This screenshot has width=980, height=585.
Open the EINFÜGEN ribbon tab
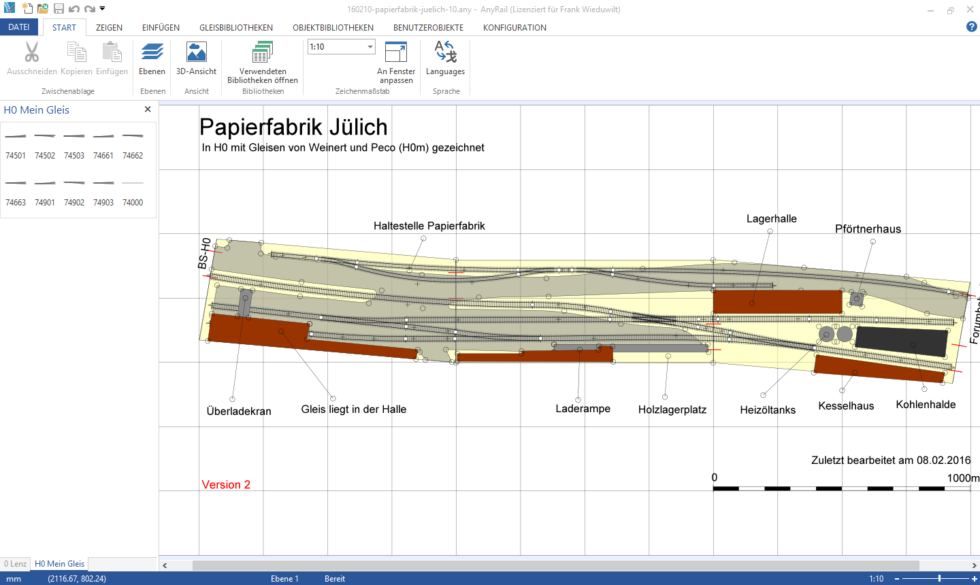tap(161, 28)
